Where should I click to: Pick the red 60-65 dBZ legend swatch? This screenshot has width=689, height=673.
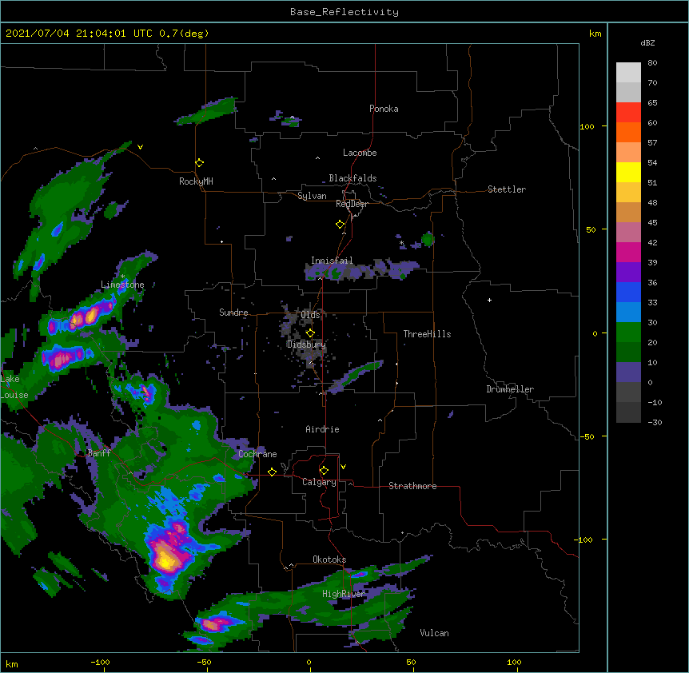click(628, 113)
